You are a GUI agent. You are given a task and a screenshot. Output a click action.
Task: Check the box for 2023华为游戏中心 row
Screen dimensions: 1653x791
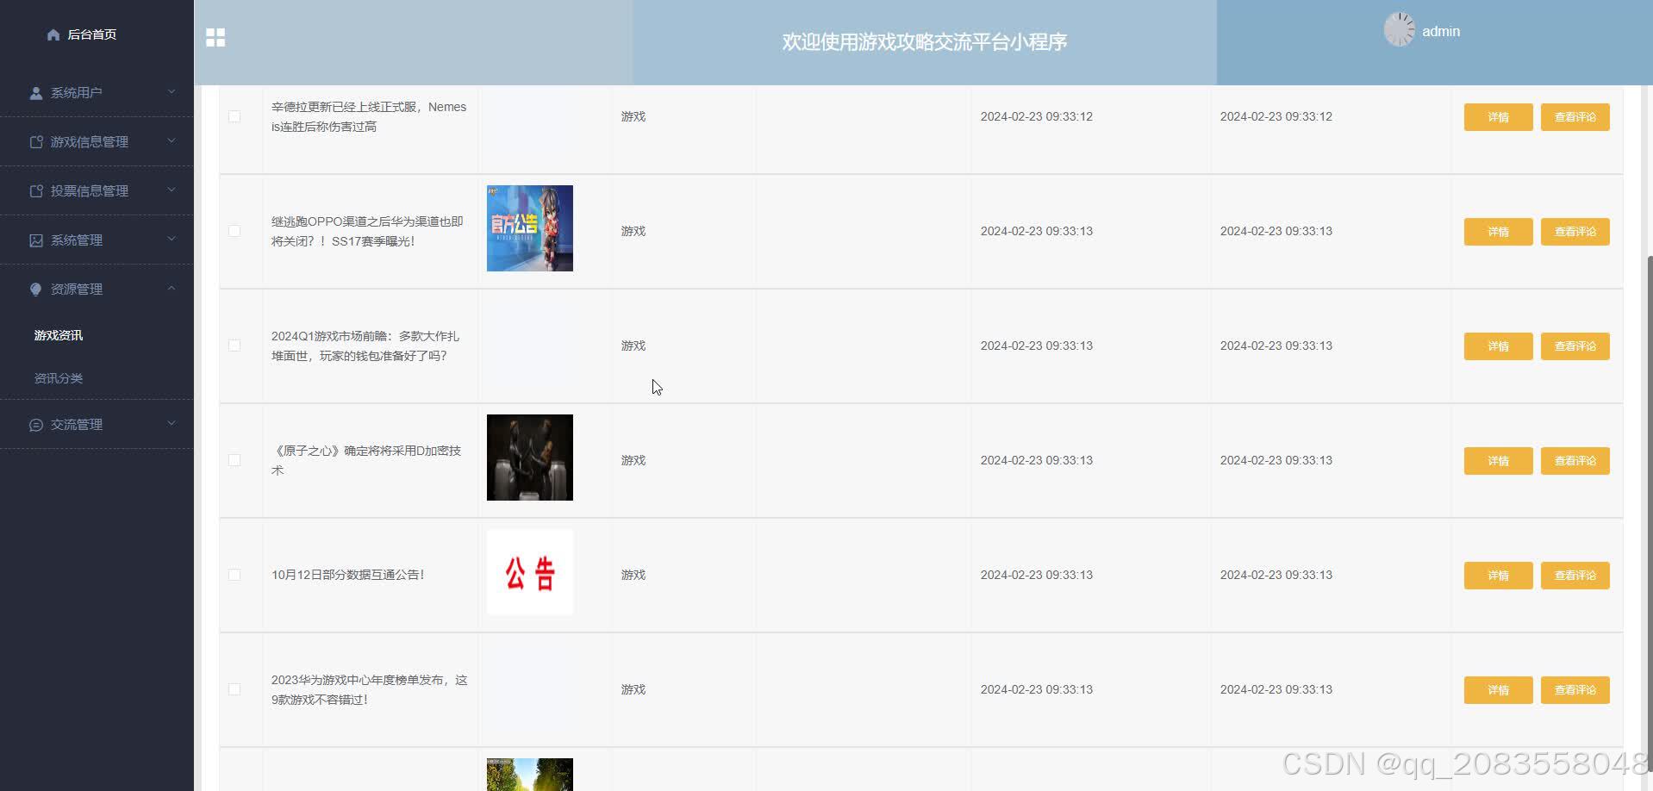click(x=234, y=689)
